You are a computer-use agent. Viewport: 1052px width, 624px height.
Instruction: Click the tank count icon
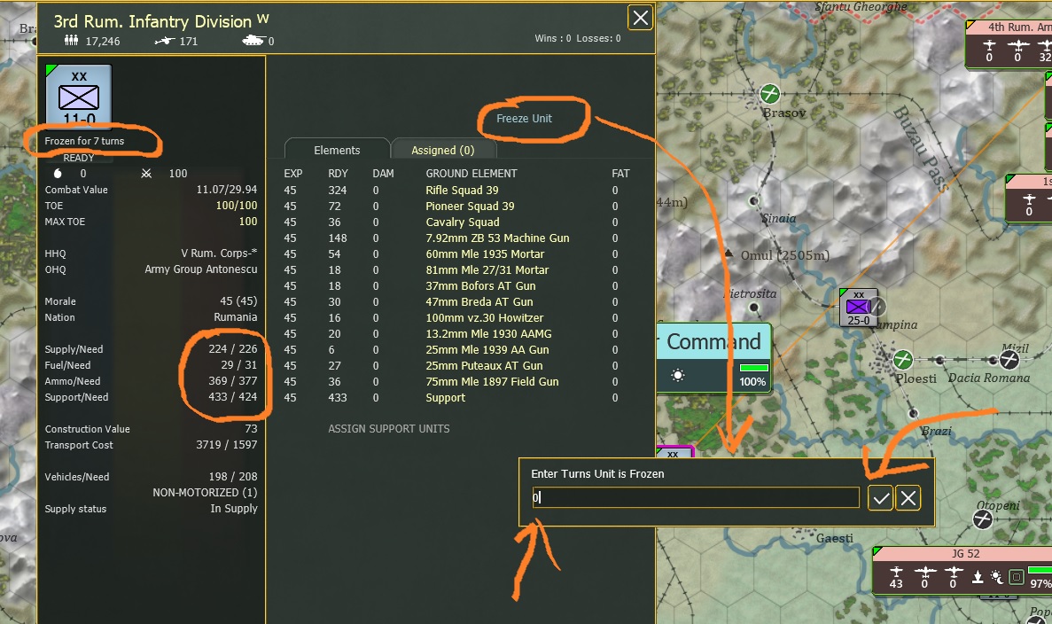(x=253, y=41)
